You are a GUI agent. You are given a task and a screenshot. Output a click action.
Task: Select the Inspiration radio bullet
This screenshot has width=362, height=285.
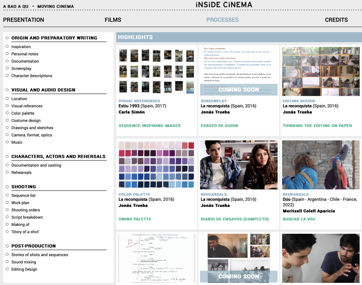click(7, 47)
